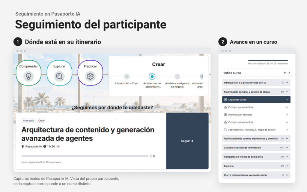Screen dimensions: 307x192
Task: Open the first Prompts para practicar item
Action: coord(256,107)
